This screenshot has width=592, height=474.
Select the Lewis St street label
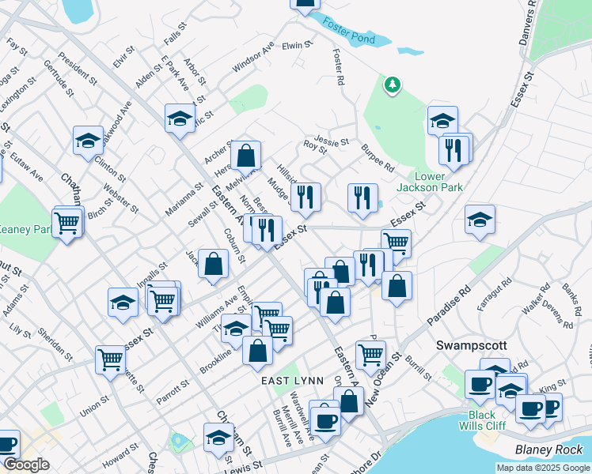click(x=244, y=468)
